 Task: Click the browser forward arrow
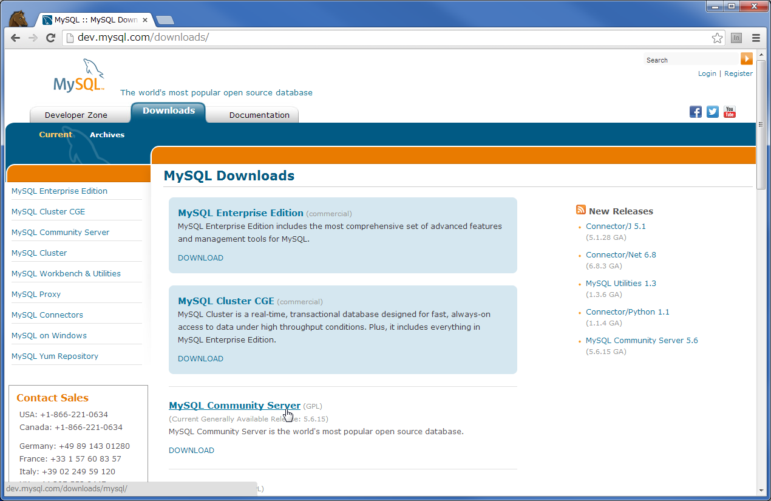pyautogui.click(x=33, y=38)
